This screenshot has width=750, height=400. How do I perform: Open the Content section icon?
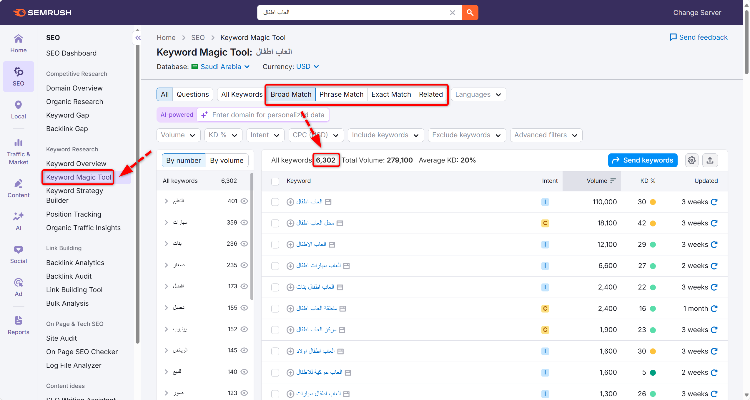(x=18, y=188)
